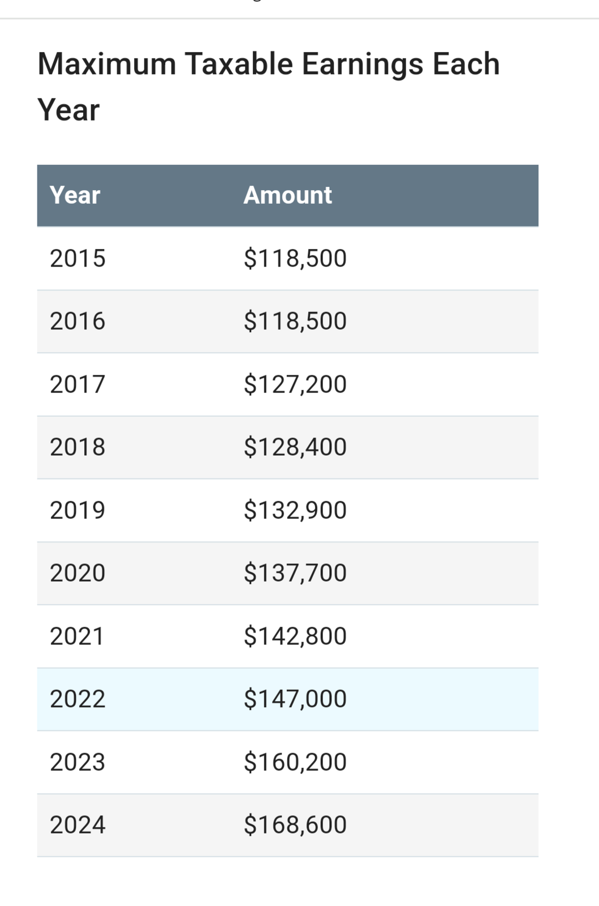599x906 pixels.
Task: Click the 2021 year cell
Action: point(77,636)
